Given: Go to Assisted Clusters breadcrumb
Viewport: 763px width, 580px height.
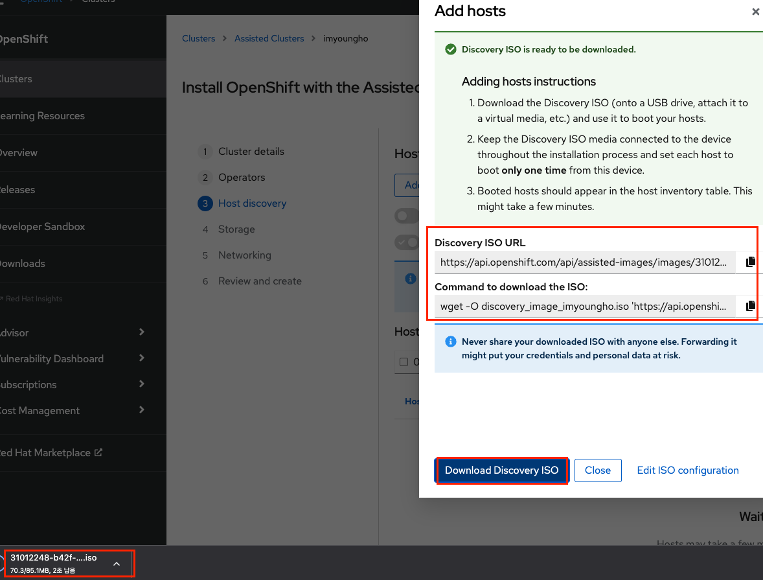Looking at the screenshot, I should [x=269, y=38].
